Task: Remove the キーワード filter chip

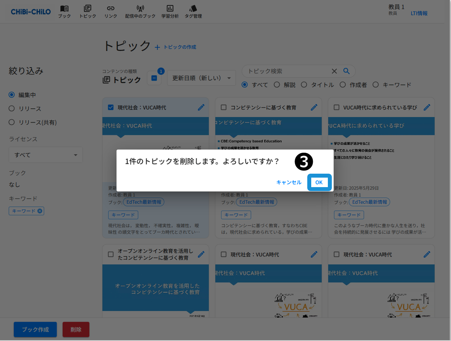Action: 40,211
